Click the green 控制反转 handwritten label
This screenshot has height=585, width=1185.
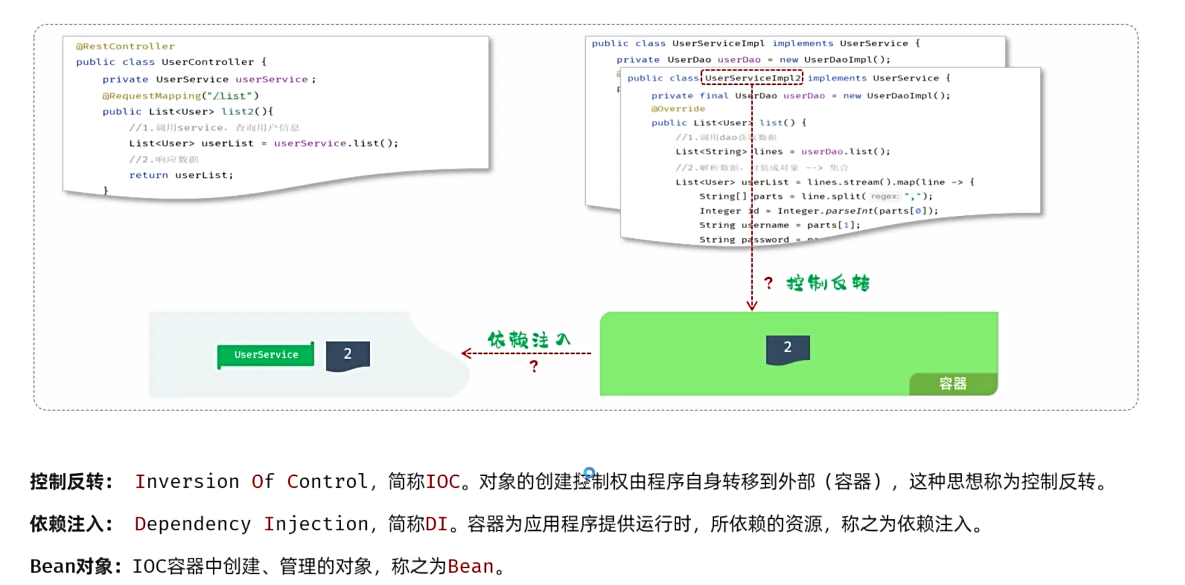(828, 283)
